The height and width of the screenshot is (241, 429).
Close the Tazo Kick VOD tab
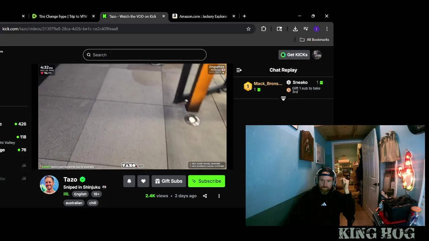click(x=164, y=16)
